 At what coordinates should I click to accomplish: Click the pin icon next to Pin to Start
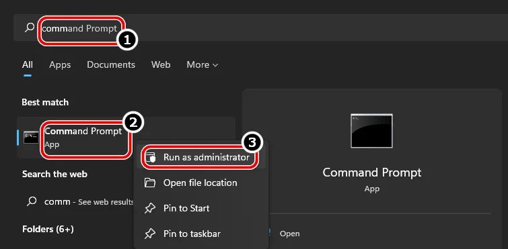coord(149,208)
